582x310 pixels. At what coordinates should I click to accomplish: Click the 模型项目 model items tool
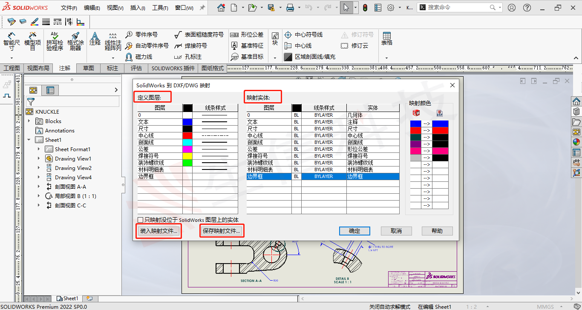coord(32,41)
